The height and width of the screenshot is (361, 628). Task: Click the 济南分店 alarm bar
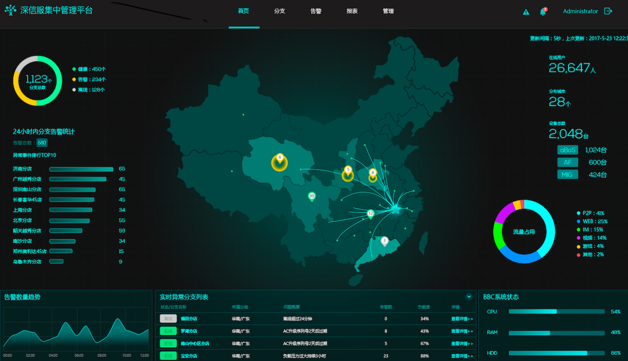pos(81,169)
